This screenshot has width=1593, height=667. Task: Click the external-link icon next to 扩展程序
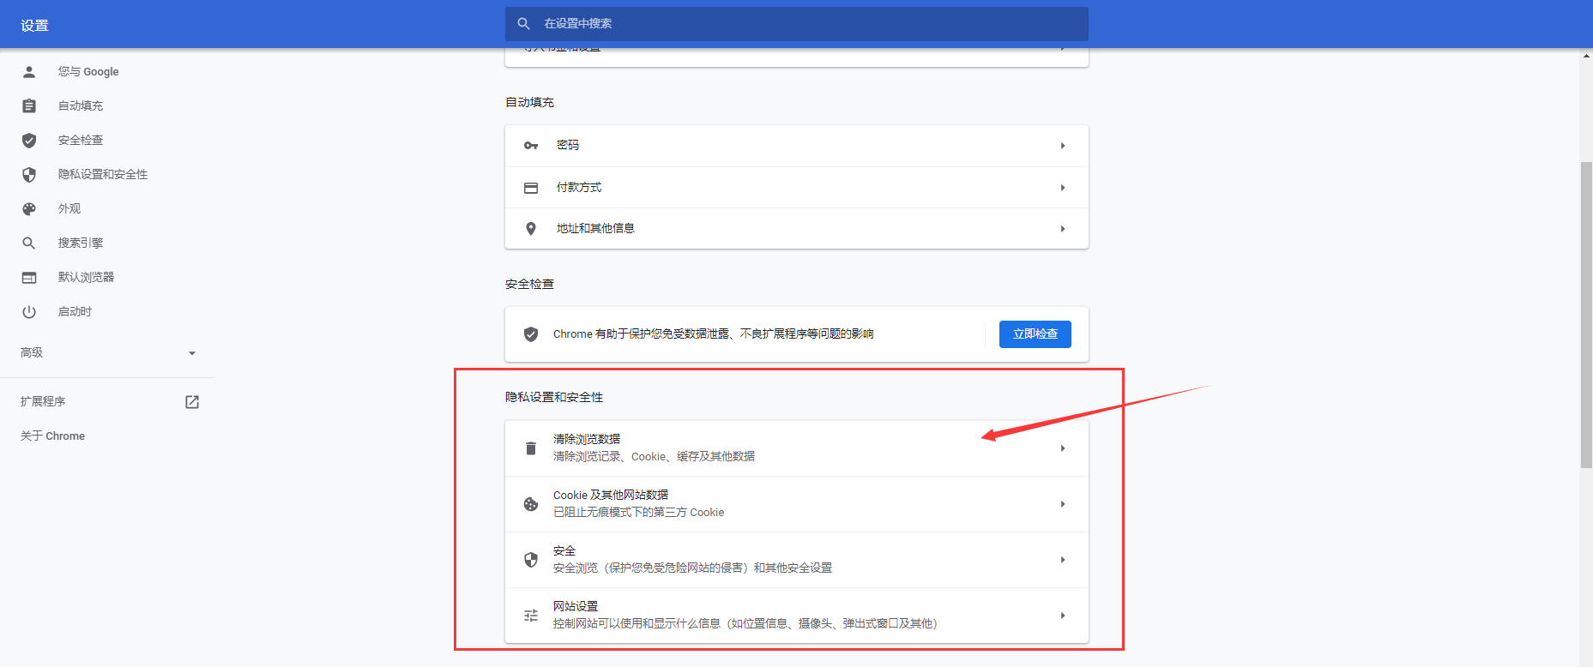pyautogui.click(x=192, y=402)
